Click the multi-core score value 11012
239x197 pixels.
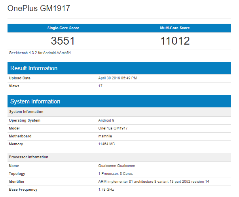[x=175, y=41]
